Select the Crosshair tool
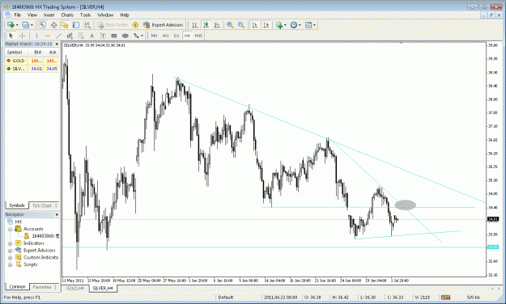506x304 pixels. pyautogui.click(x=23, y=36)
